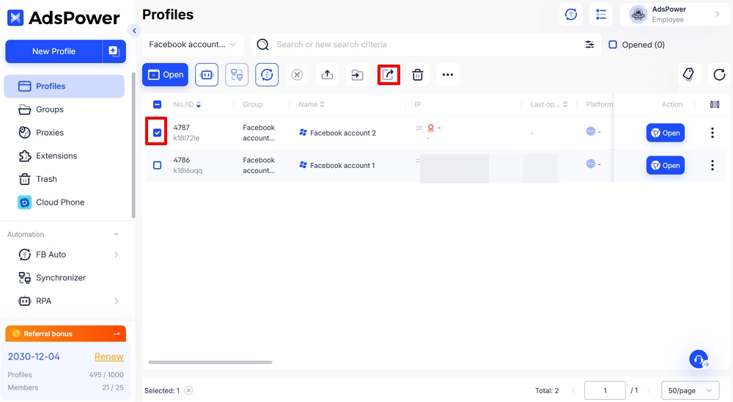Open the kebab menu for Facebook account 1
The image size is (733, 402).
712,165
